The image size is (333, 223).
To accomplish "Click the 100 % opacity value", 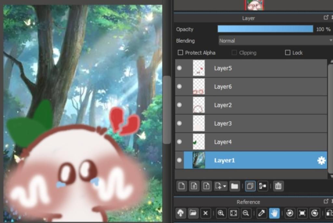I will [x=323, y=29].
